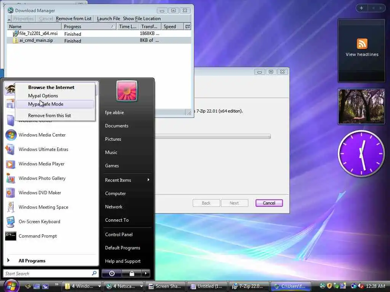Open 4 Windows Explorer taskbar group

(82, 286)
